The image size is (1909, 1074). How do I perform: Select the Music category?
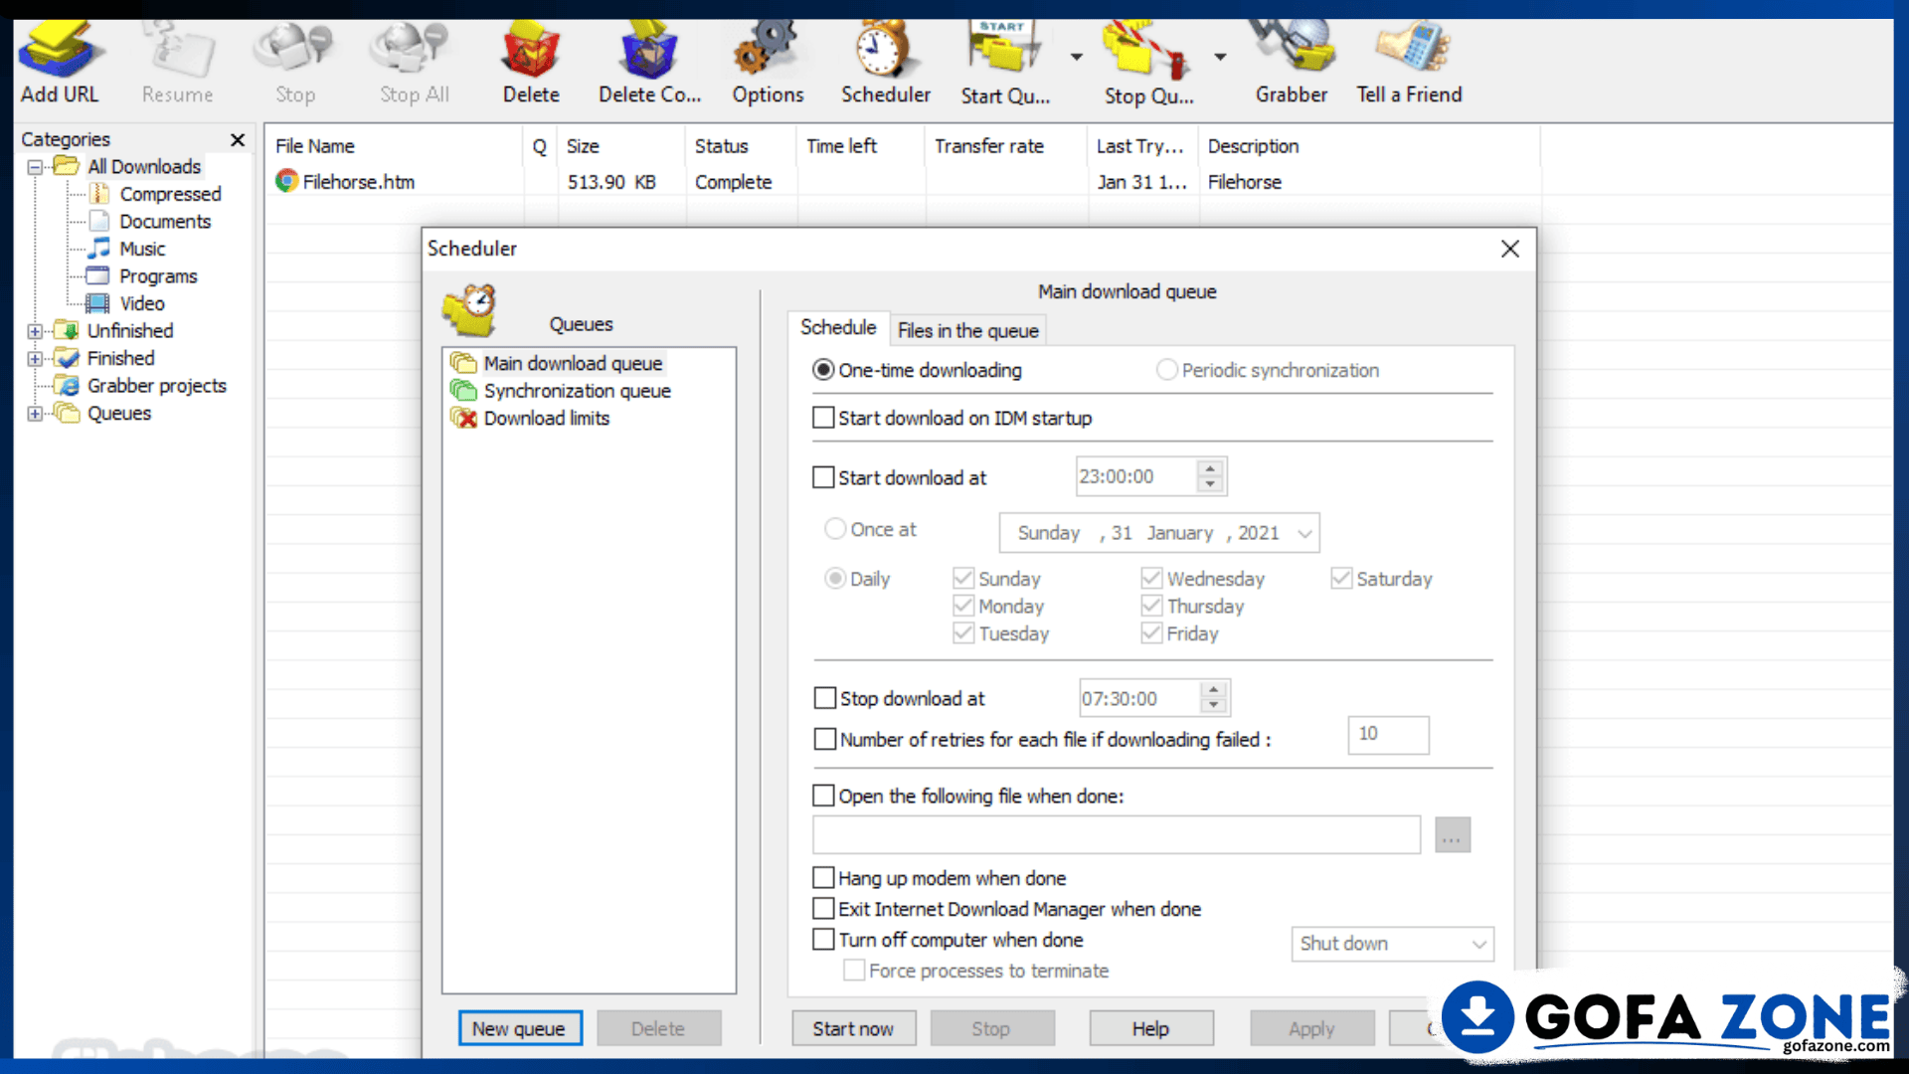click(x=142, y=249)
